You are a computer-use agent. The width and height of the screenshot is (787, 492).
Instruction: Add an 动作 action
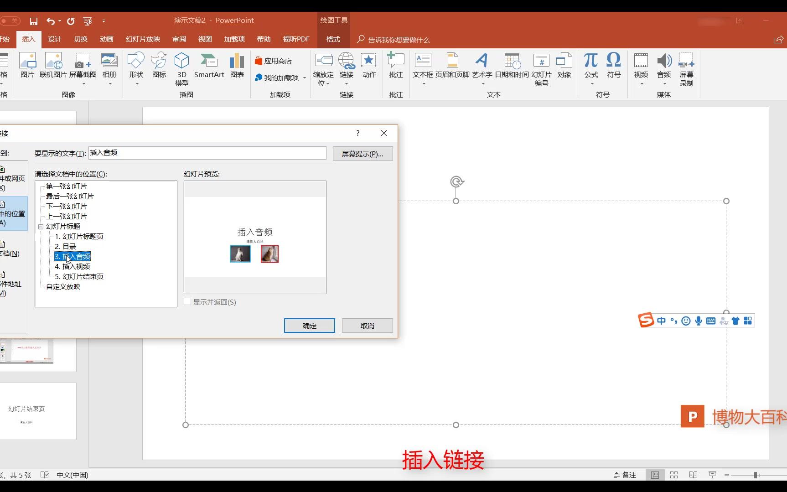(x=369, y=66)
